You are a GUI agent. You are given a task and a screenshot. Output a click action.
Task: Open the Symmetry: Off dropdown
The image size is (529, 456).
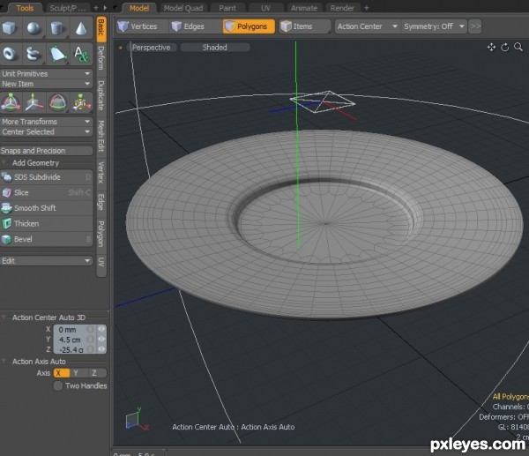[434, 26]
